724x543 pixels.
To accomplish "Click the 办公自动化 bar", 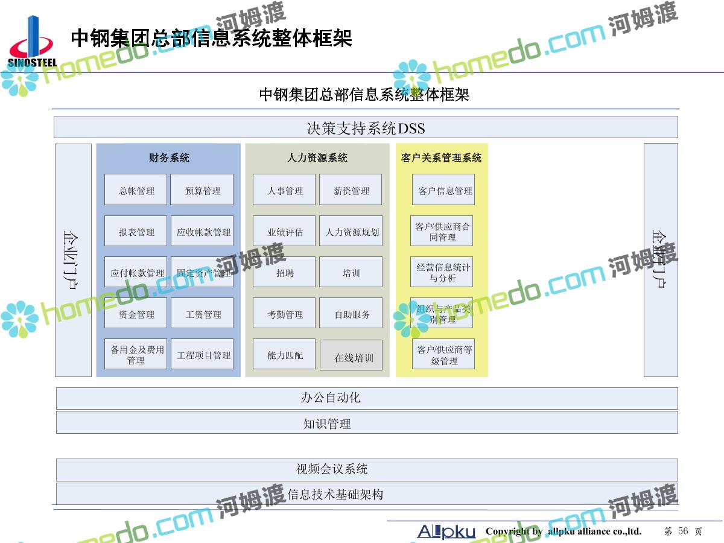I will pos(367,398).
